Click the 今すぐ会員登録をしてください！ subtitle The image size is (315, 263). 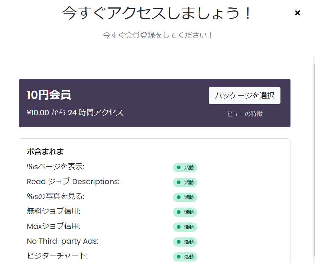click(x=158, y=35)
